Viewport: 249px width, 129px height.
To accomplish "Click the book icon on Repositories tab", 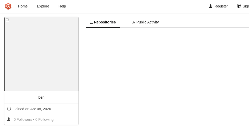I will click(91, 22).
